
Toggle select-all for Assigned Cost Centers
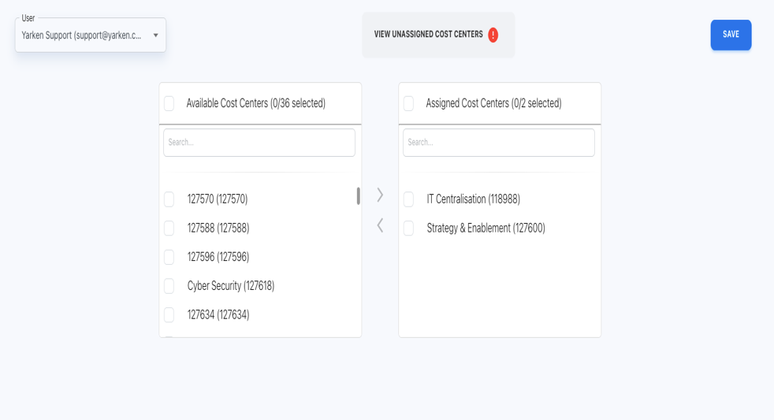[408, 103]
